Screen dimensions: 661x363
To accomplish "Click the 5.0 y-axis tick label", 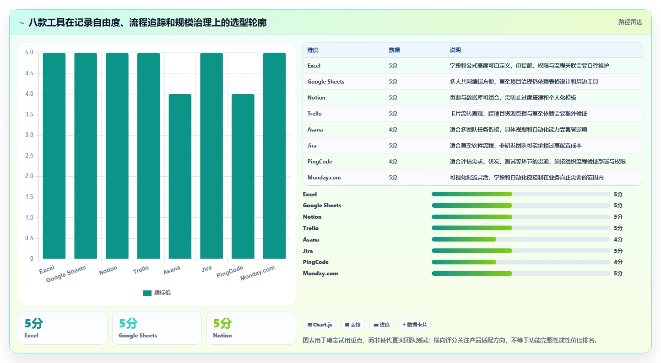I will (29, 53).
